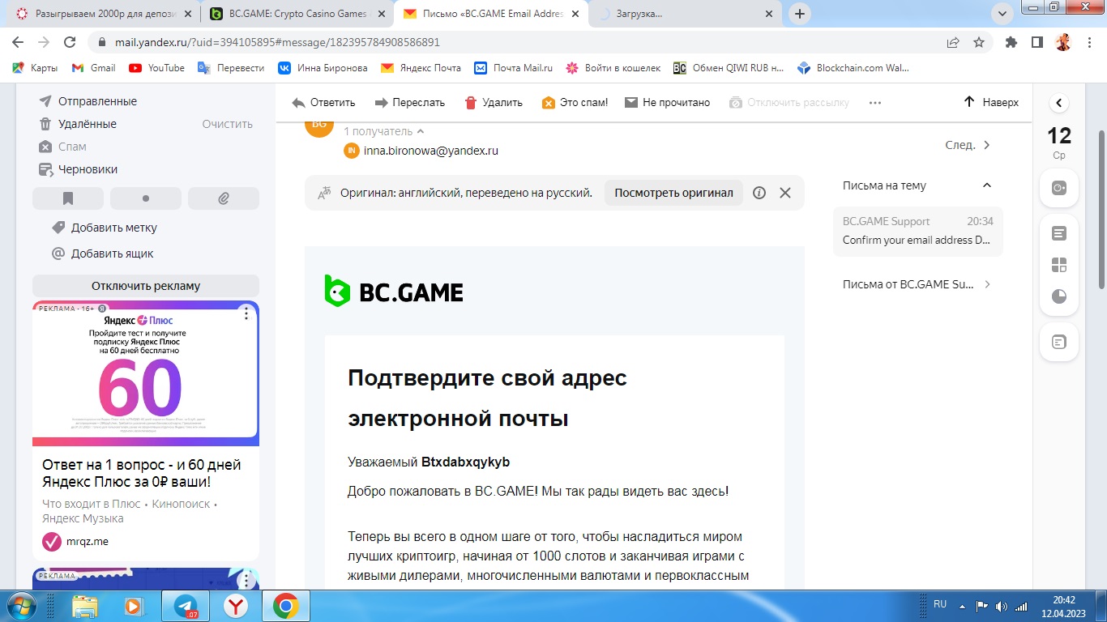Image resolution: width=1107 pixels, height=622 pixels.
Task: Open the YouTube bookmark
Action: (157, 68)
